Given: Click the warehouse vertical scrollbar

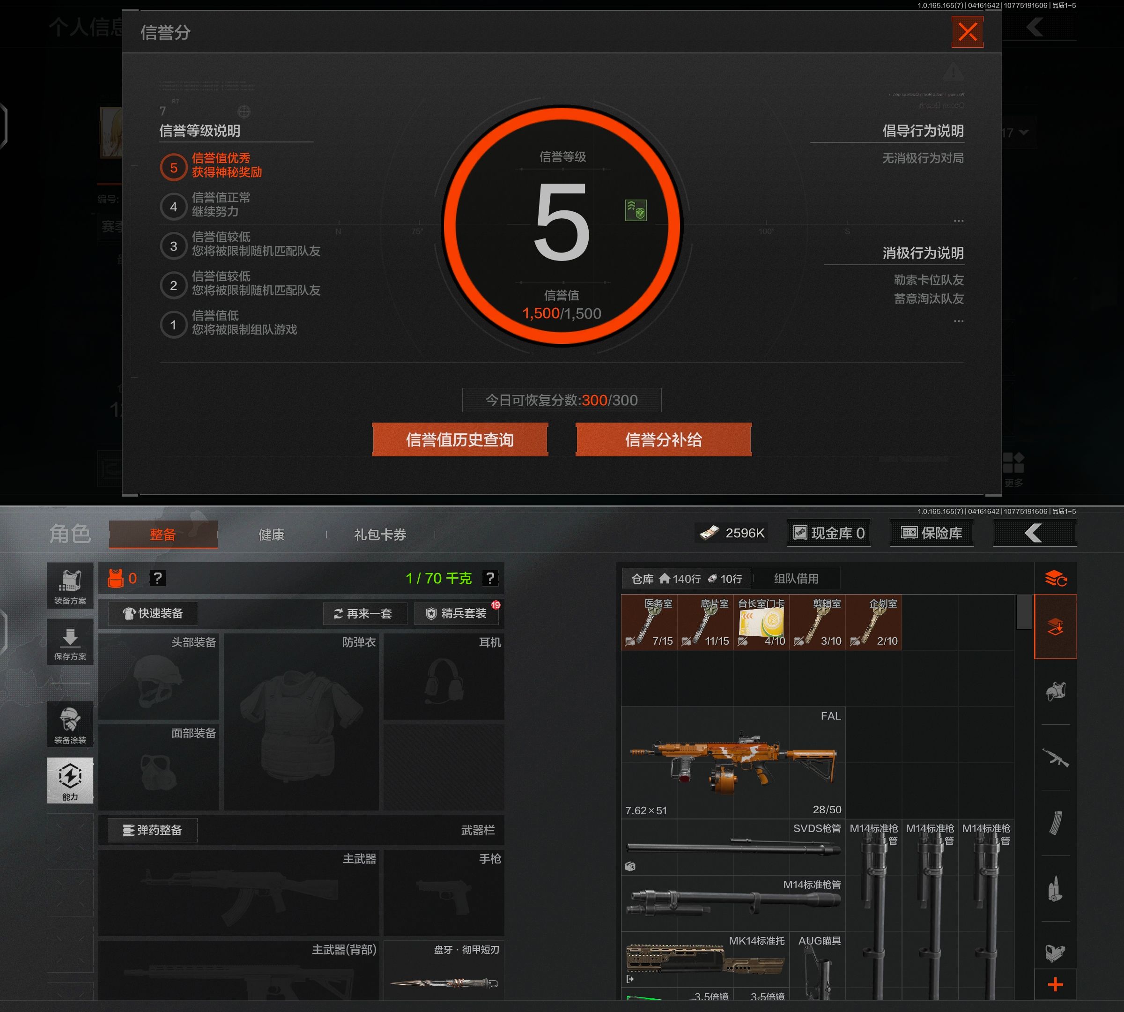Looking at the screenshot, I should 1023,611.
